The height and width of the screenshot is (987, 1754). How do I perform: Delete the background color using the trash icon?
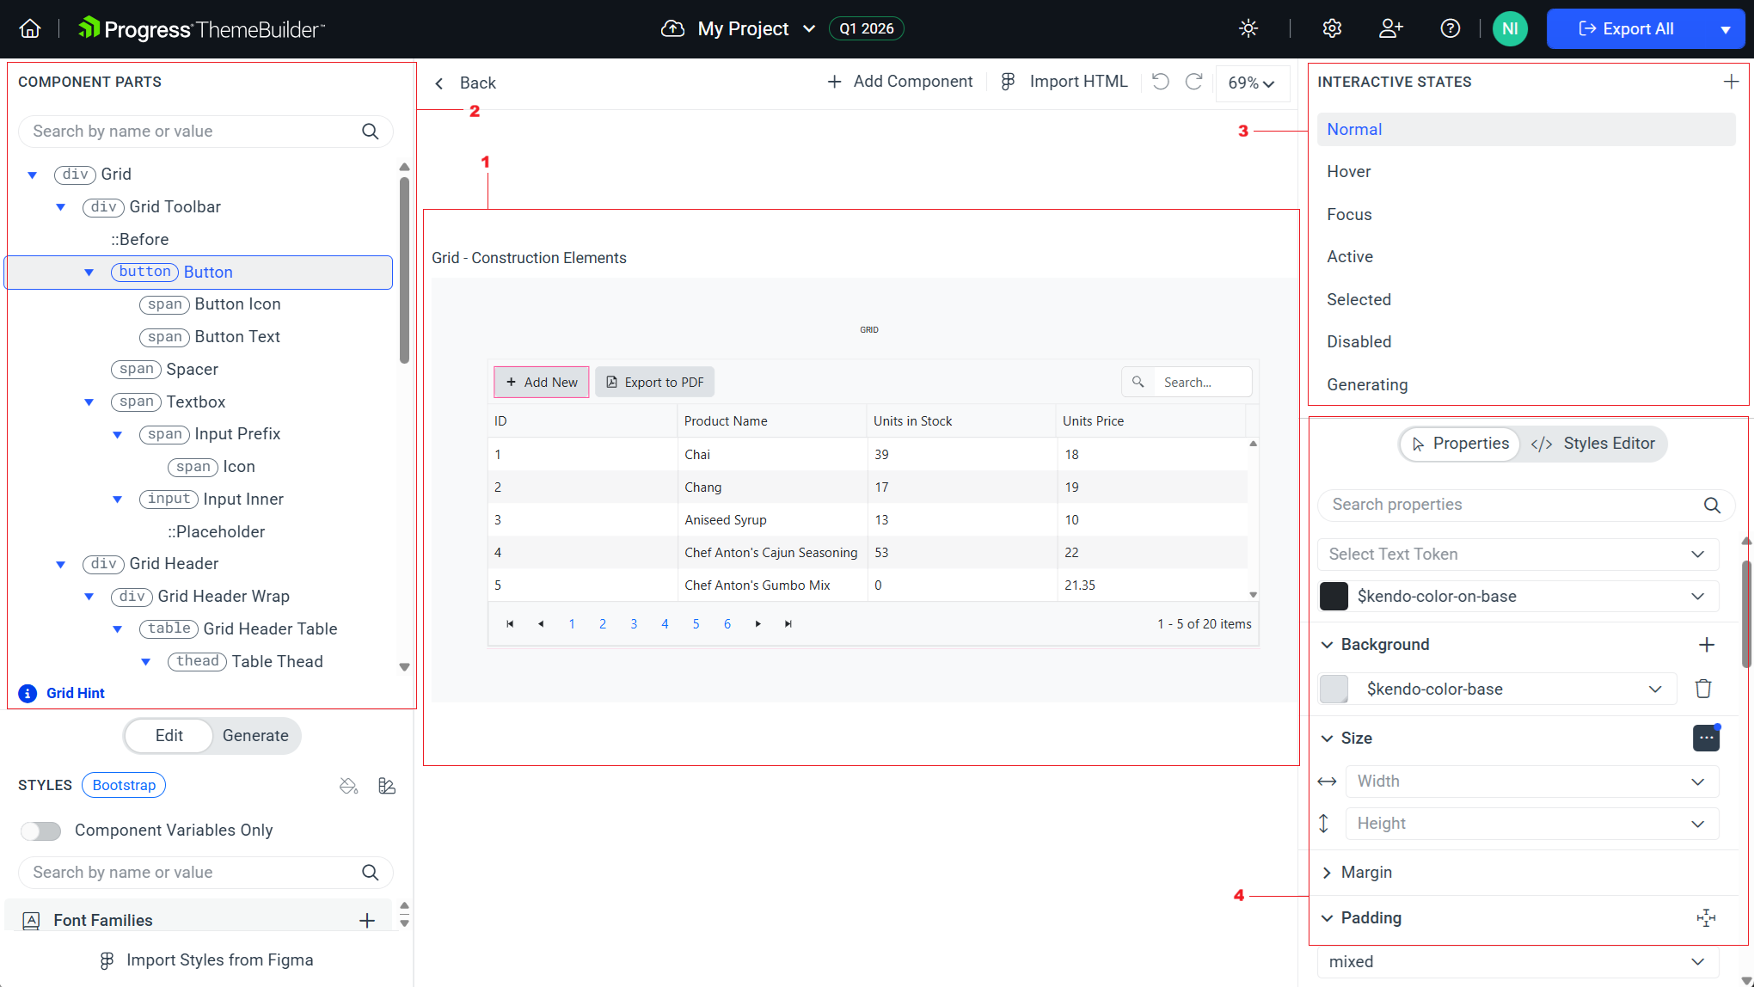[x=1703, y=689]
